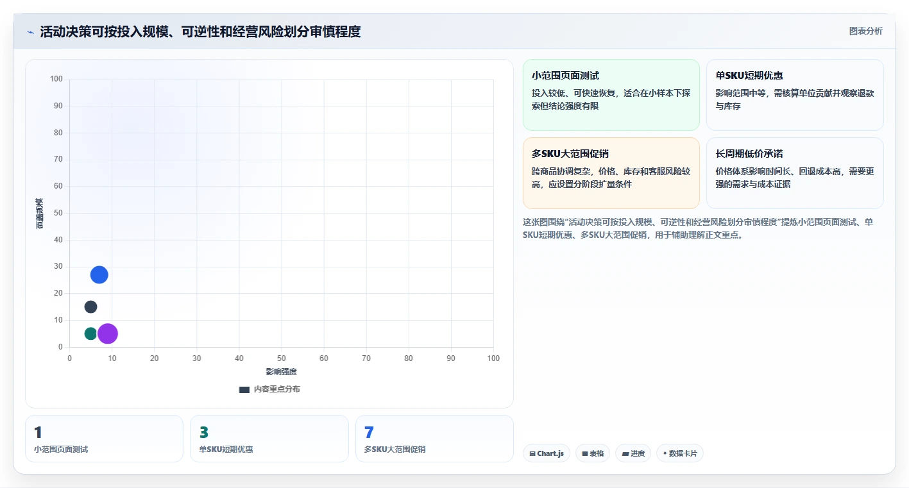
Task: Click the Chart.js chip icon
Action: [x=532, y=453]
